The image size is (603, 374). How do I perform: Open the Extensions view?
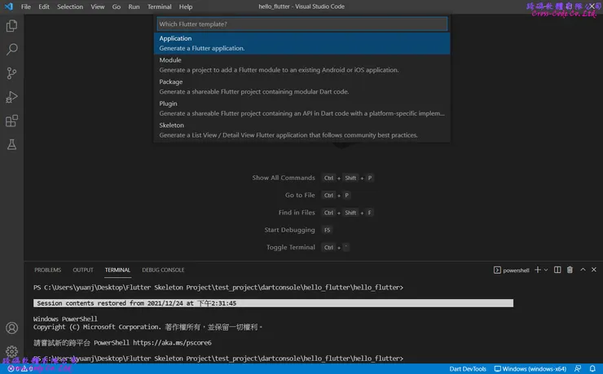point(11,121)
